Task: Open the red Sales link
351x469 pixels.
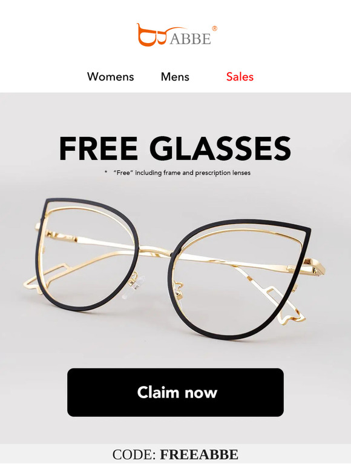Action: 240,77
